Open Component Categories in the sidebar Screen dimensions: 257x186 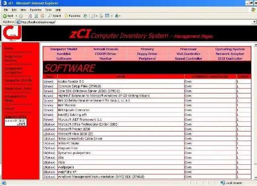[x=13, y=70]
